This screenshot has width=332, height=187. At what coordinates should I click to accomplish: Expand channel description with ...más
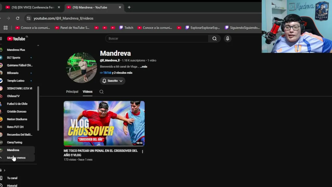coord(144,67)
